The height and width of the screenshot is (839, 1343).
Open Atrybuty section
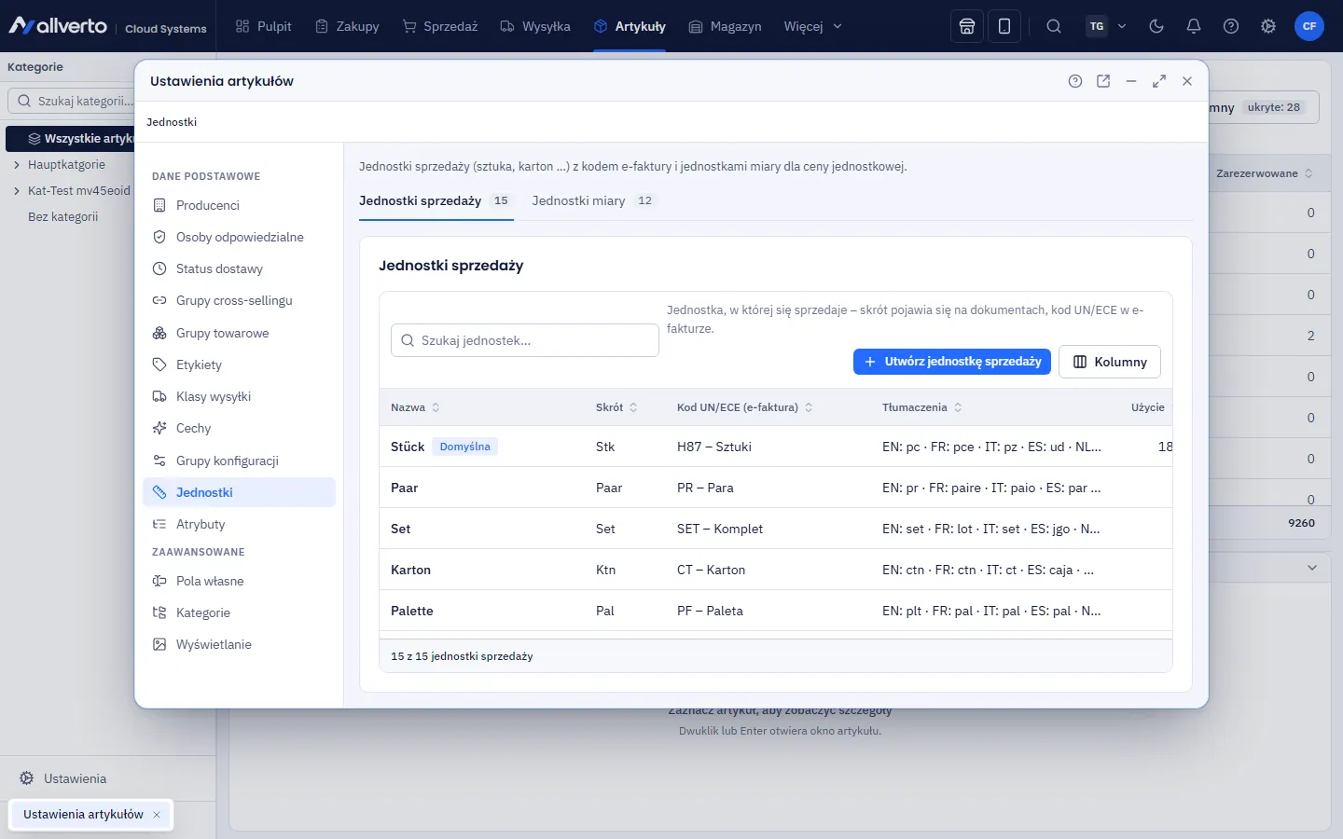pyautogui.click(x=240, y=524)
